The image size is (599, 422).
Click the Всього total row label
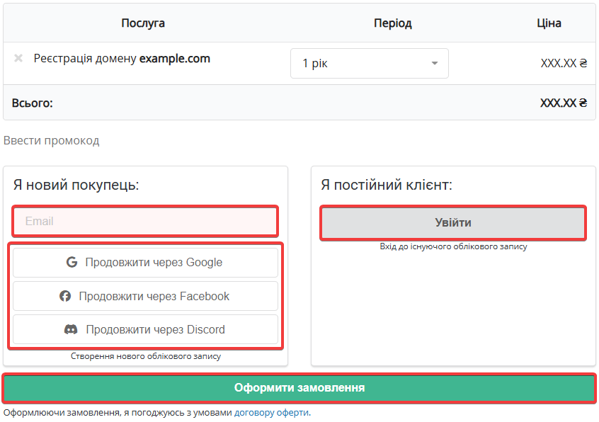(x=33, y=103)
